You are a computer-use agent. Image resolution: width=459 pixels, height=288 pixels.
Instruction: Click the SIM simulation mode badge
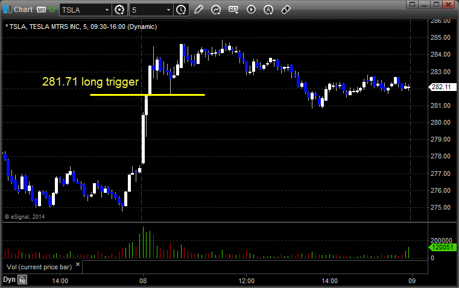pyautogui.click(x=41, y=10)
